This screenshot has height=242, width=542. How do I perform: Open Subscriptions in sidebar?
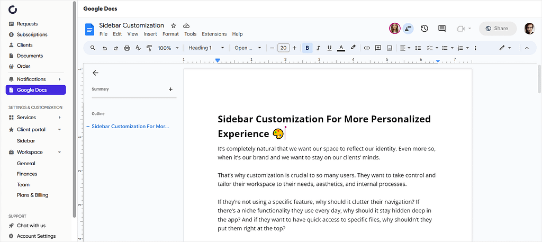(32, 34)
